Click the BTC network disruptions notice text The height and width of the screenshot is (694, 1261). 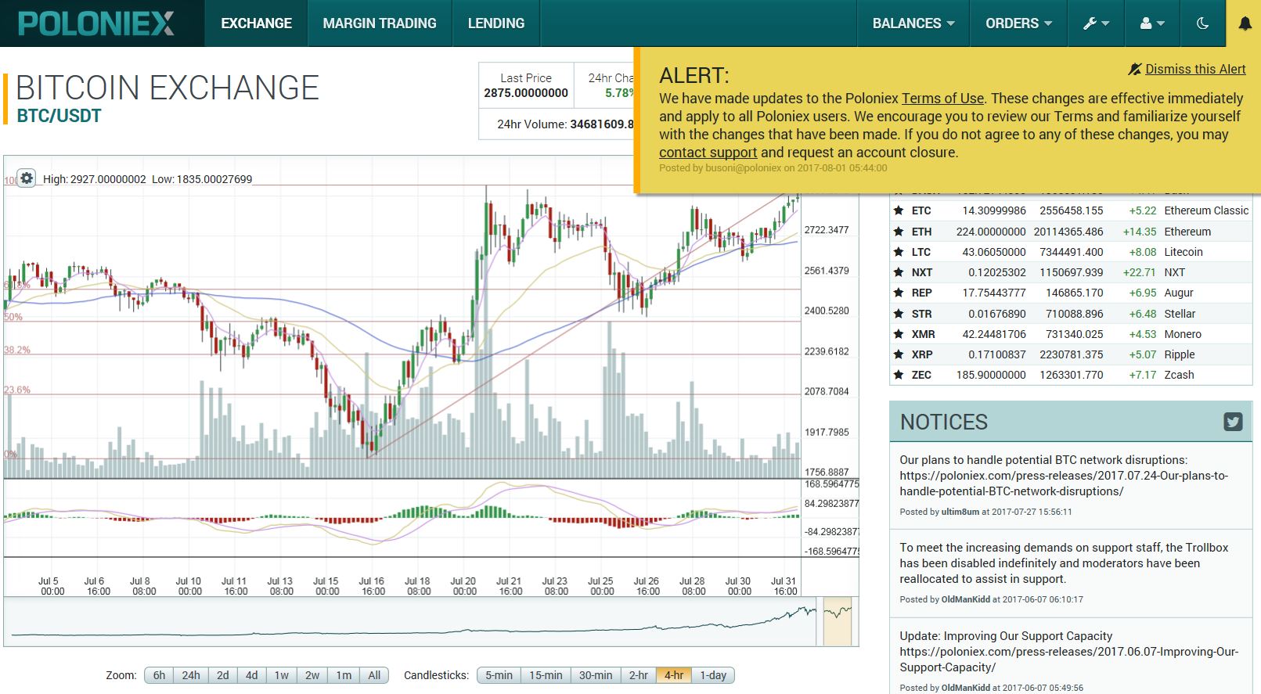1064,476
